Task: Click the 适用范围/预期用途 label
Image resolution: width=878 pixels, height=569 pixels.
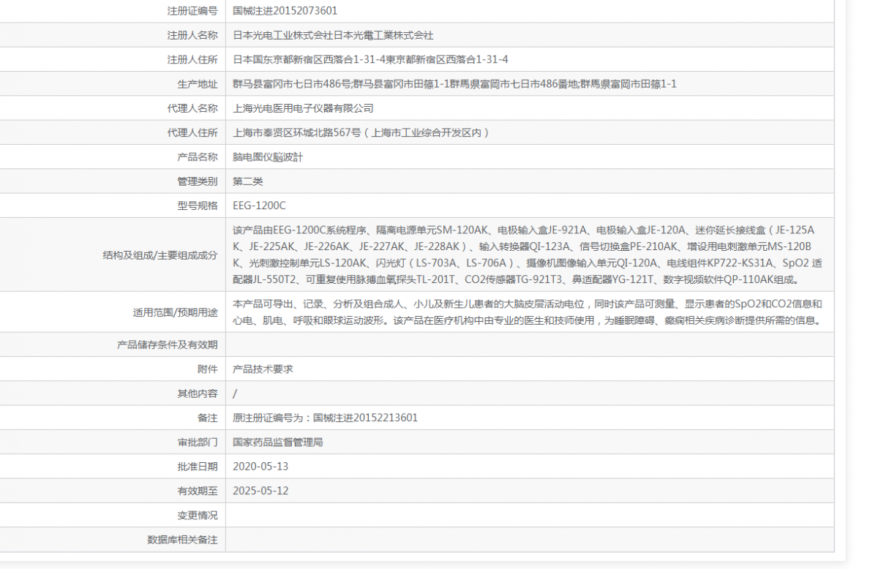Action: click(x=175, y=312)
